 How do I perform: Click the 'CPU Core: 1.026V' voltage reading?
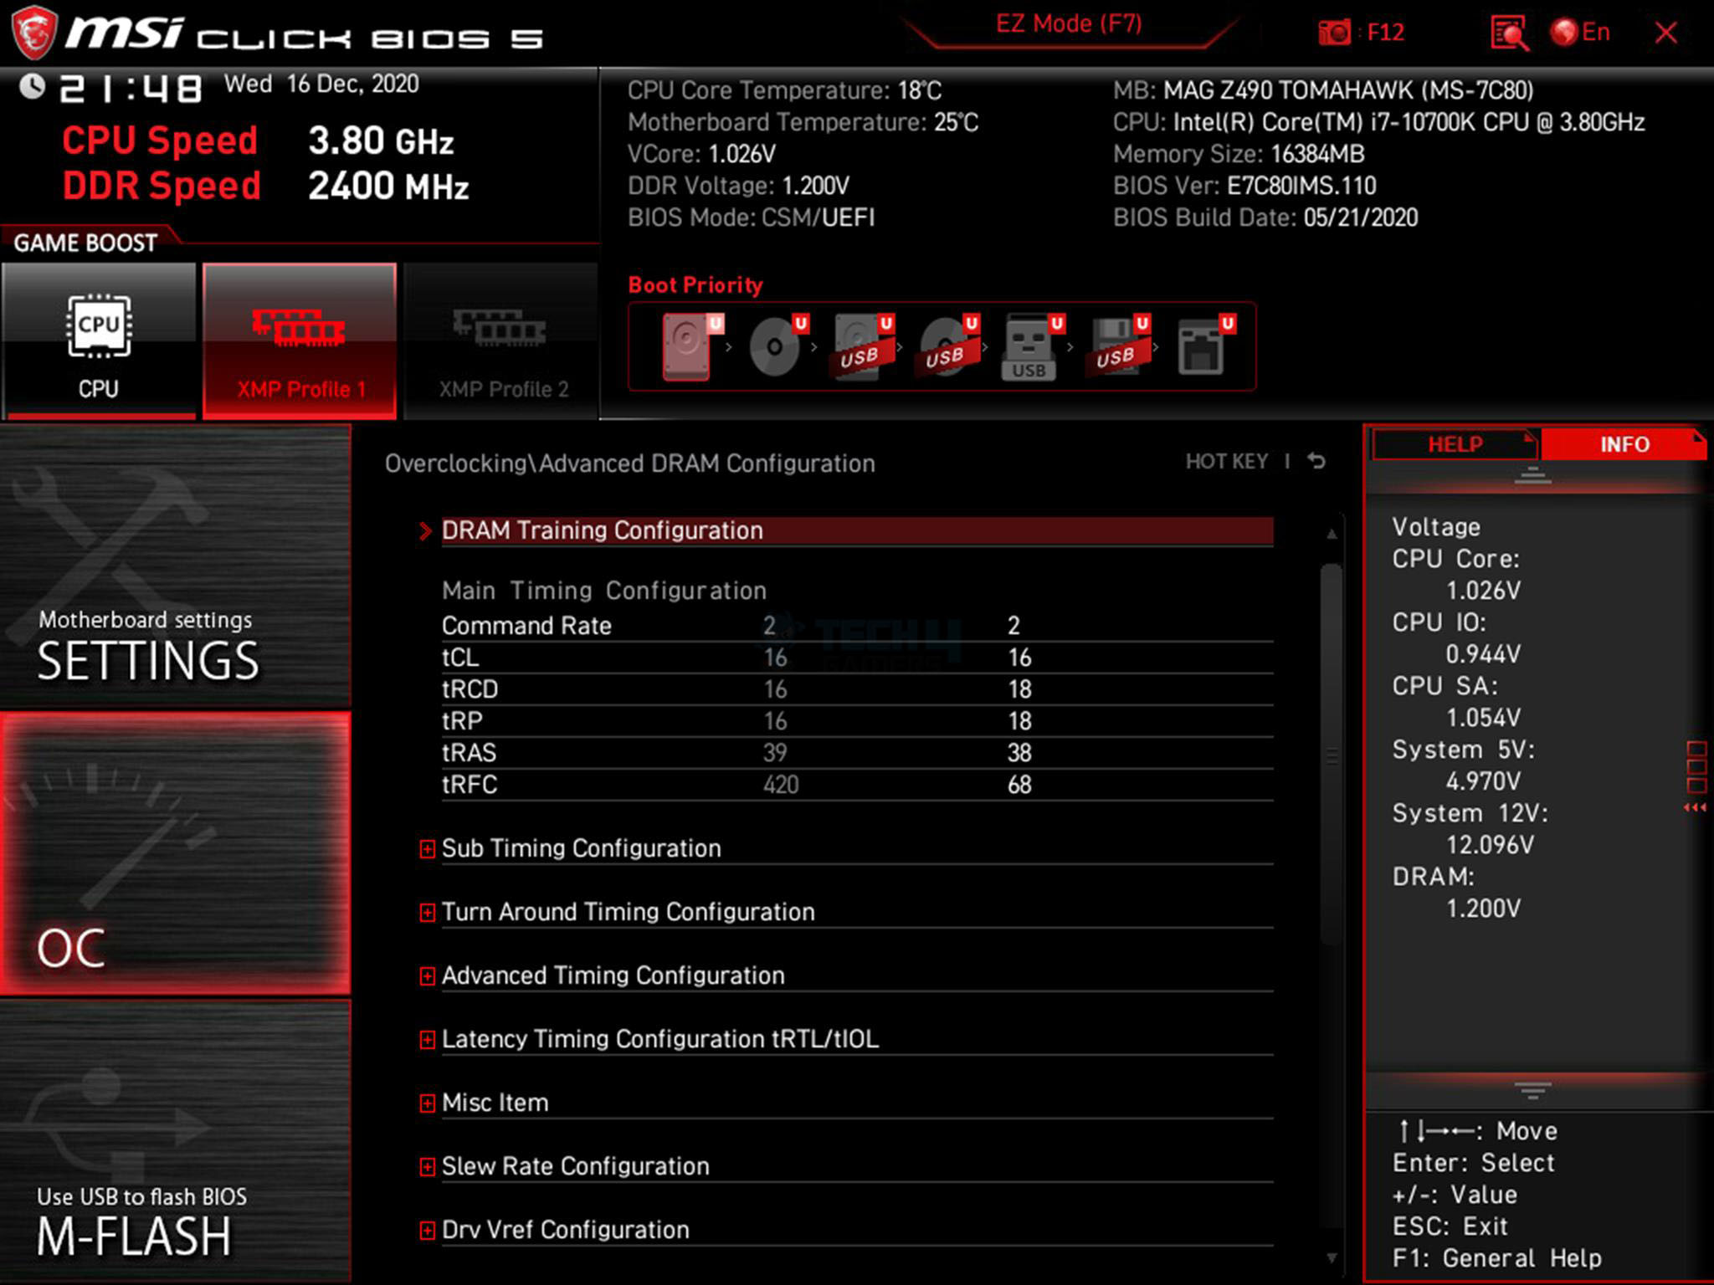(1456, 575)
